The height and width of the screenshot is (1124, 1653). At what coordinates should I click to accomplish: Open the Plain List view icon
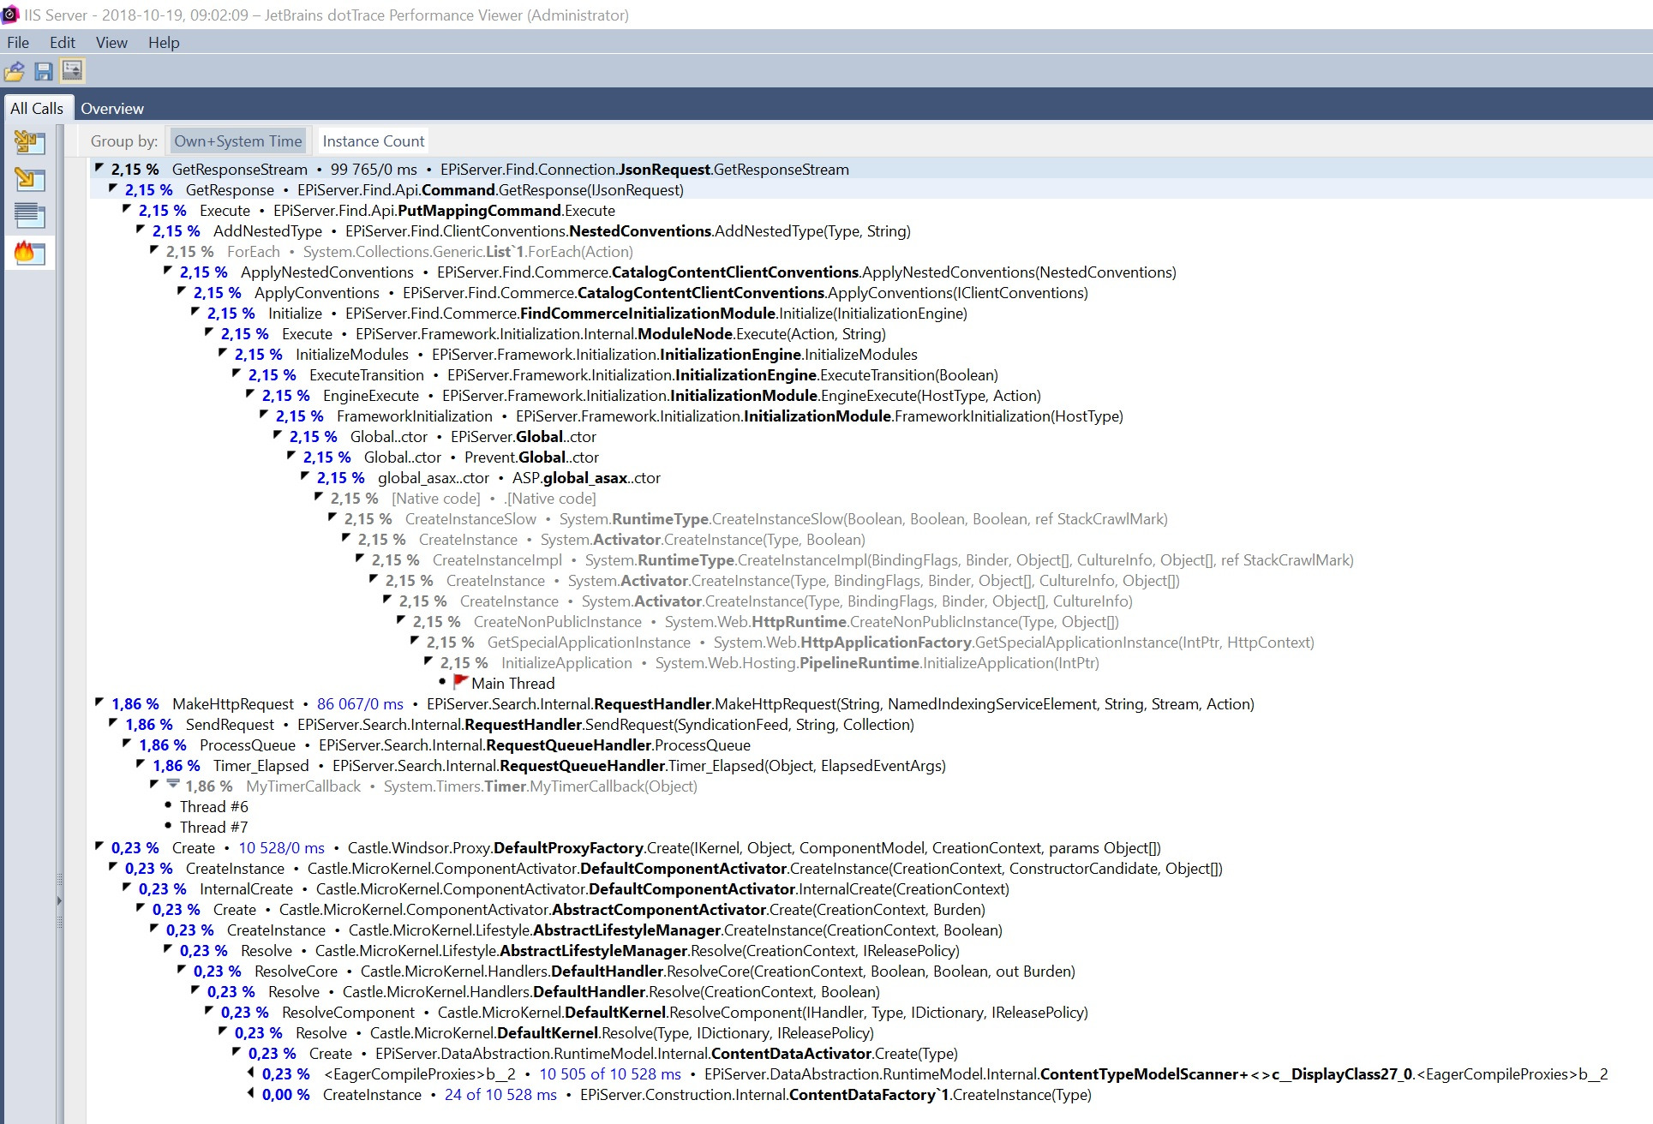coord(28,216)
